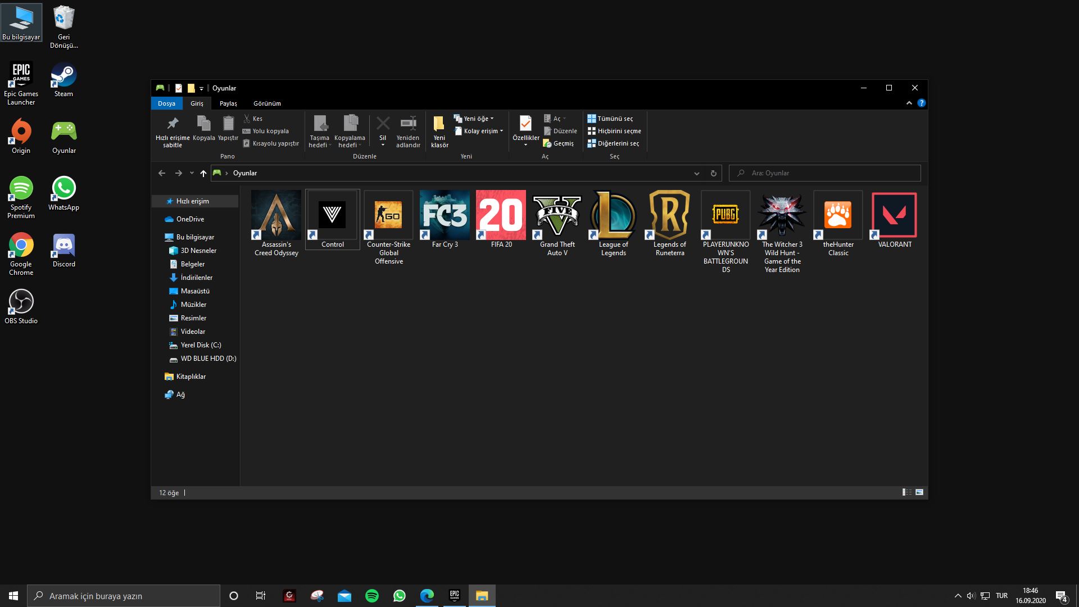1079x607 pixels.
Task: Select the Control game shortcut
Action: 332,220
